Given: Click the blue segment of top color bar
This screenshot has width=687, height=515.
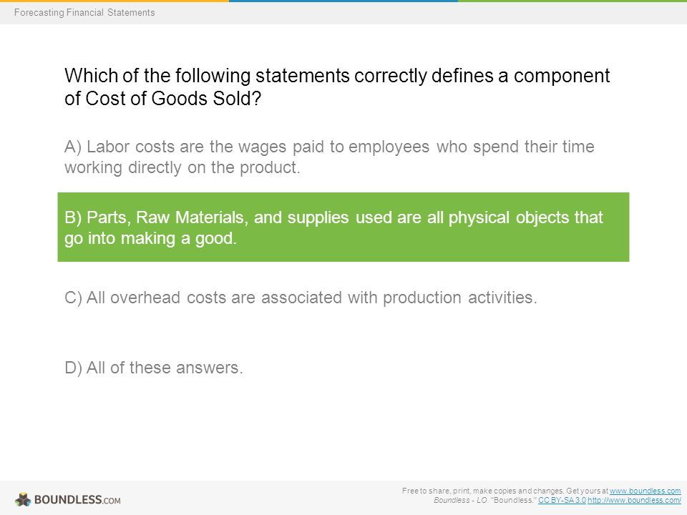Looking at the screenshot, I should [343, 1].
